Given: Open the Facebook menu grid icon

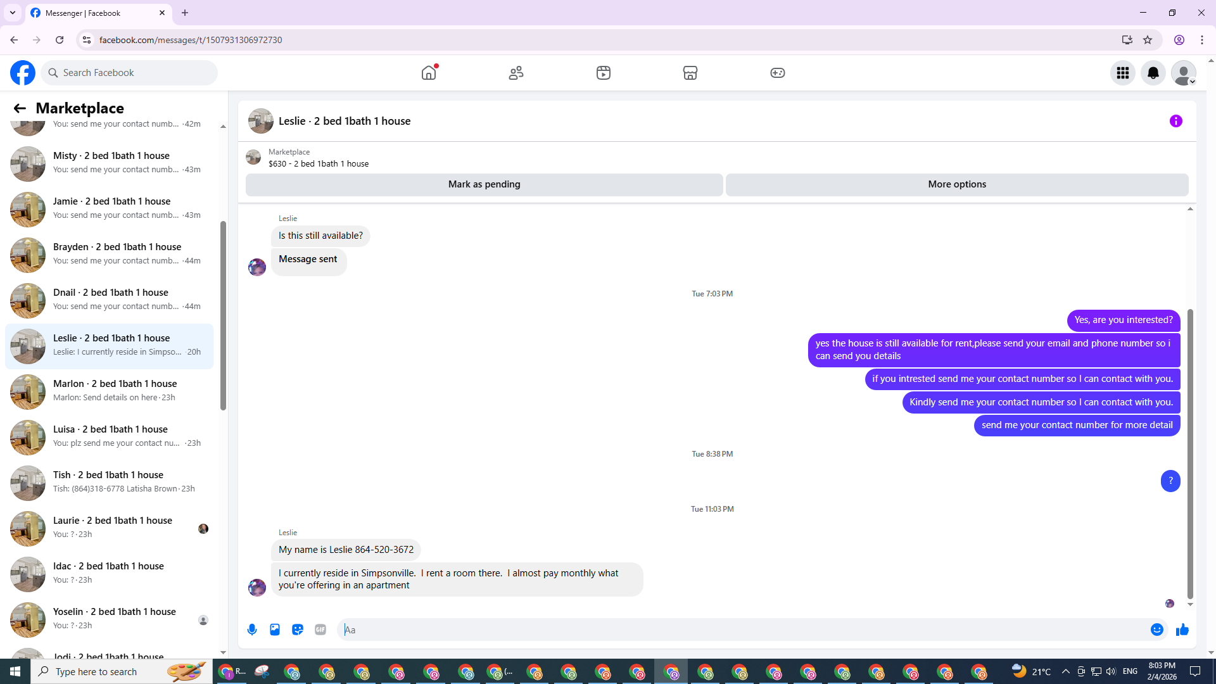Looking at the screenshot, I should tap(1122, 73).
